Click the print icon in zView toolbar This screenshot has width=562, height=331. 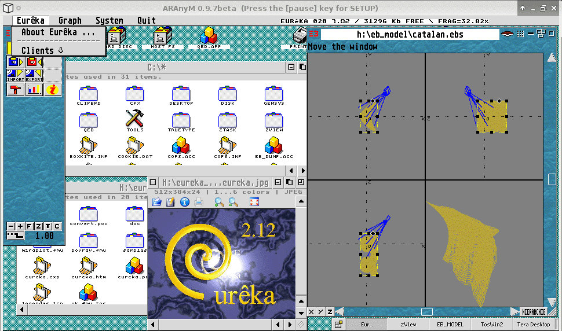[199, 202]
